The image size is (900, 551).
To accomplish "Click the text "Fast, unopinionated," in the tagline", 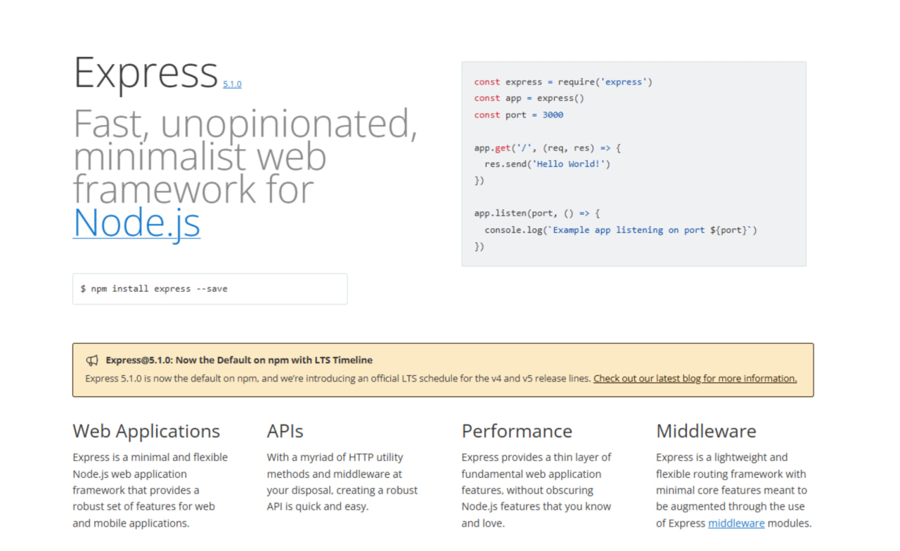I will 245,124.
